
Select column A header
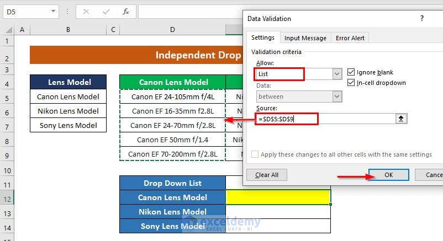coord(22,30)
